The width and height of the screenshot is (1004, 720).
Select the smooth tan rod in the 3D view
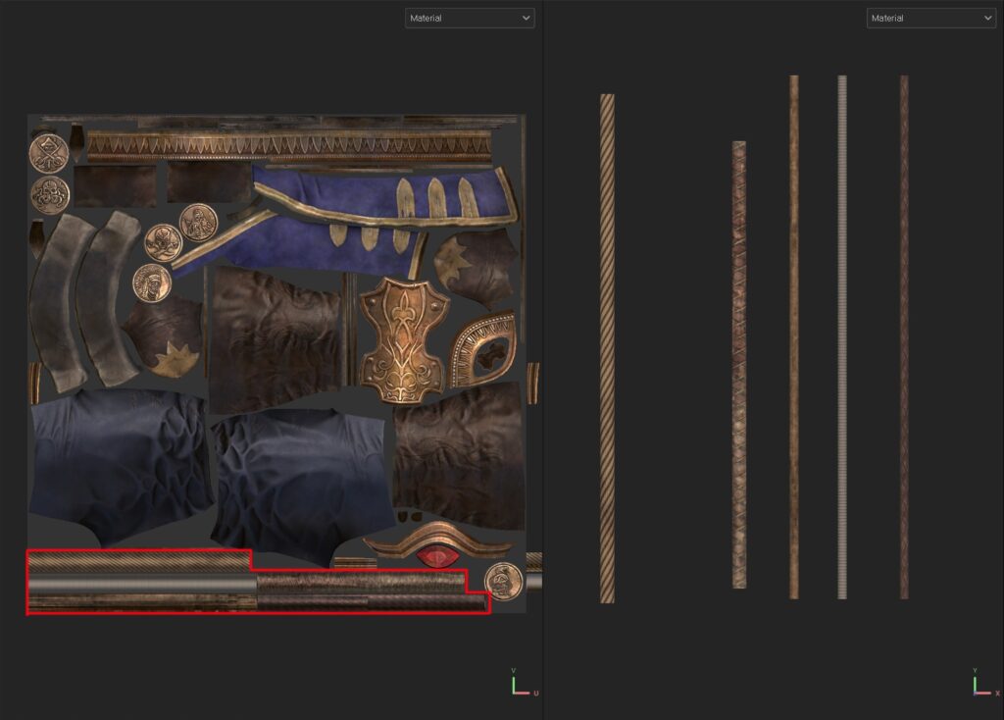(794, 336)
